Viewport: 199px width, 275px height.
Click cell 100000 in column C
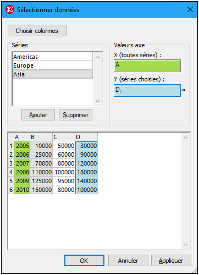point(64,172)
